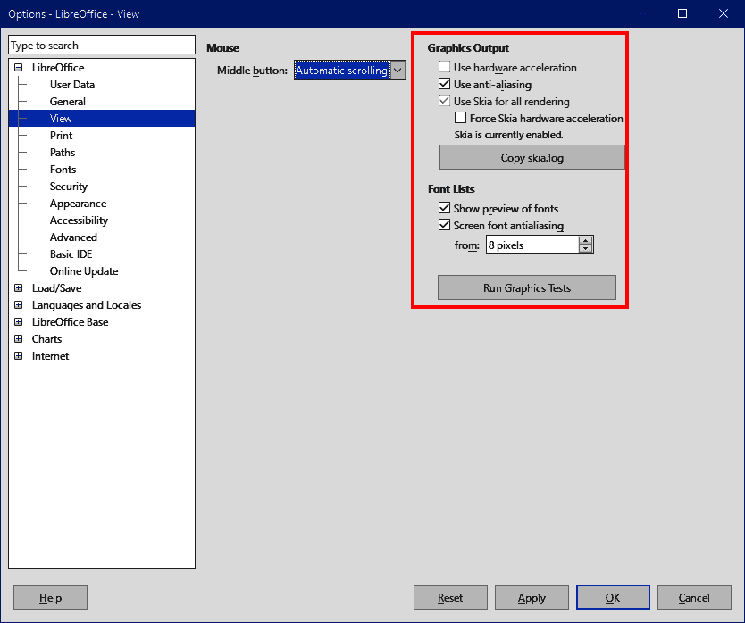
Task: Click the Cancel button
Action: click(x=694, y=597)
